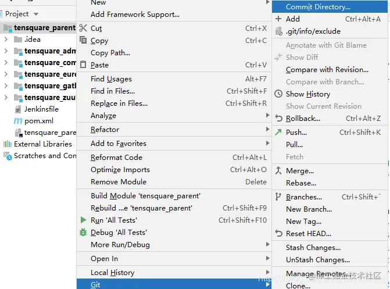Click the Maven icon beside pom.xml
This screenshot has width=390, height=289.
17,121
